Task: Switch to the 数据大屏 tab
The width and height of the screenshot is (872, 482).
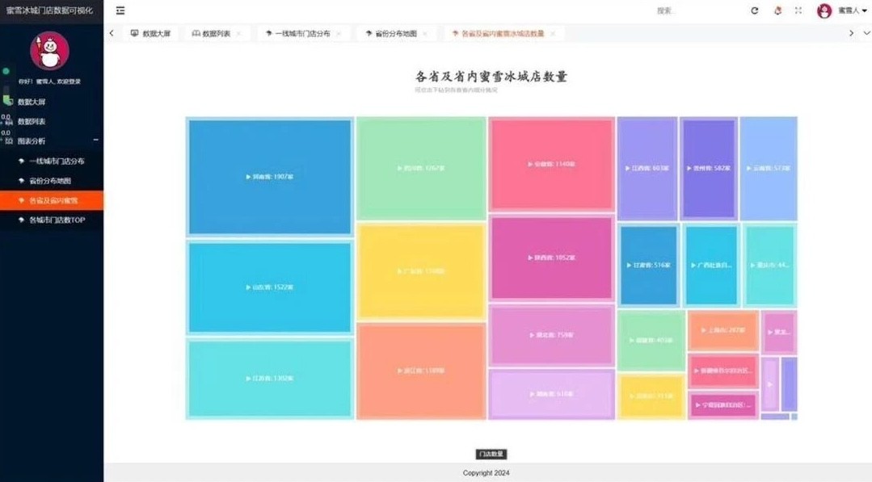Action: (150, 33)
